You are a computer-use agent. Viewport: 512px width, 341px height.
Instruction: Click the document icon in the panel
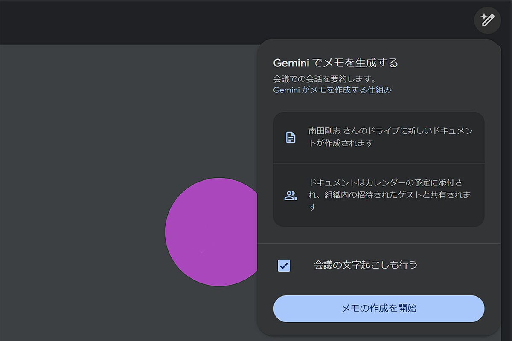click(291, 137)
